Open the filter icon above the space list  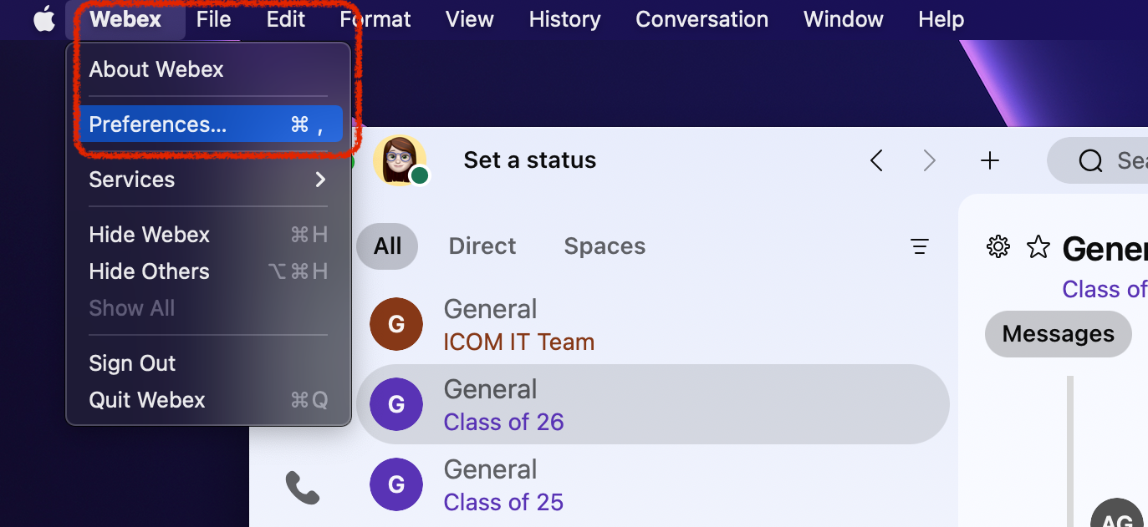[x=920, y=246]
